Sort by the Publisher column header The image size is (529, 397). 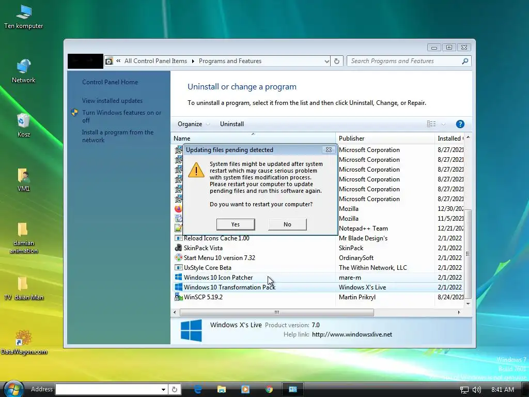pos(385,139)
